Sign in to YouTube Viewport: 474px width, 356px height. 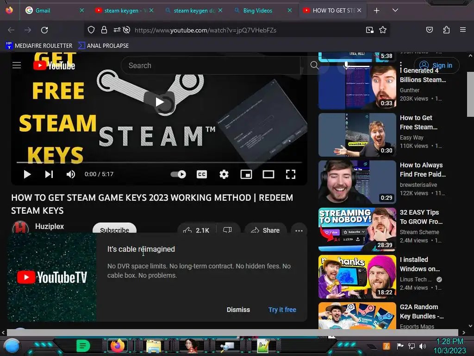(x=436, y=65)
